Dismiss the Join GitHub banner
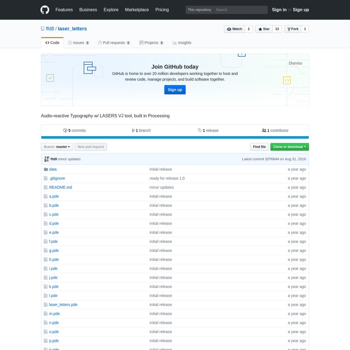 (x=295, y=63)
